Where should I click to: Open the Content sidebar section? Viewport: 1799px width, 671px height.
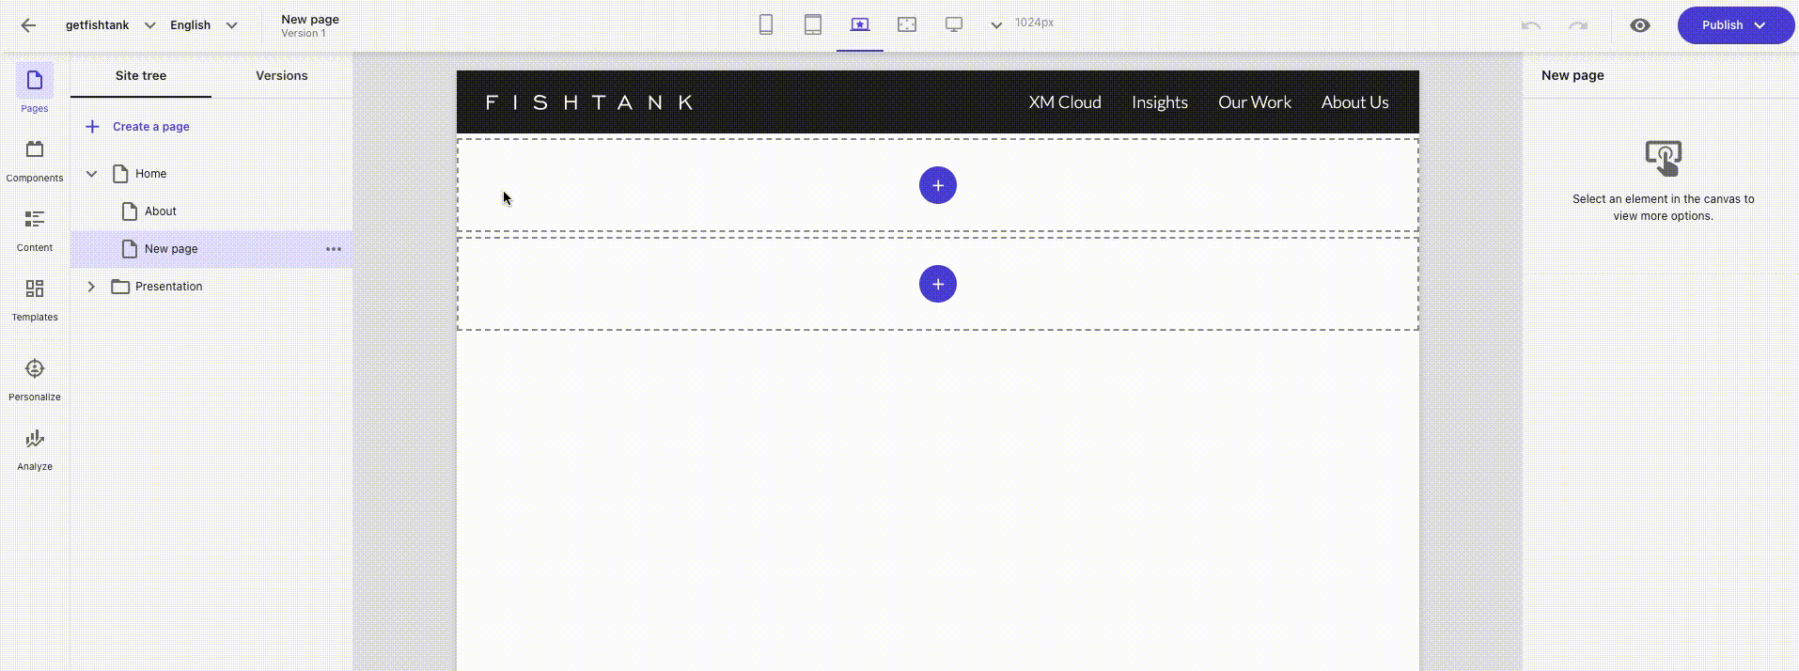point(35,230)
